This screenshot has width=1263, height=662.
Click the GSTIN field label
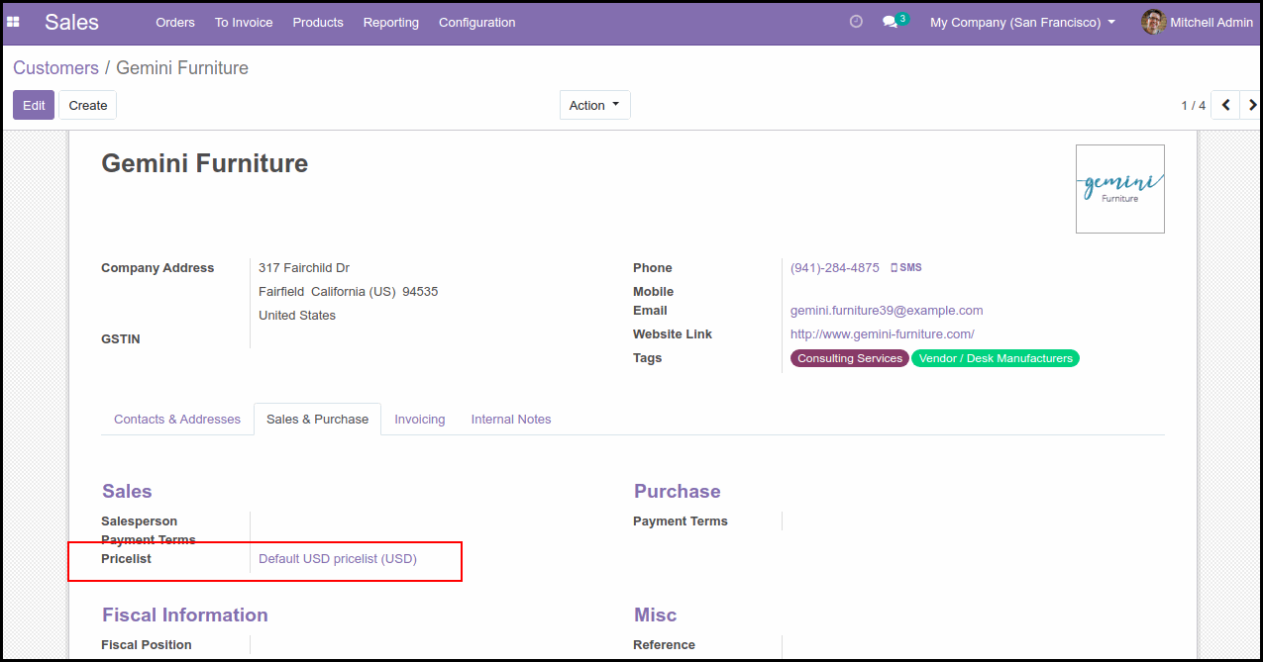(121, 339)
